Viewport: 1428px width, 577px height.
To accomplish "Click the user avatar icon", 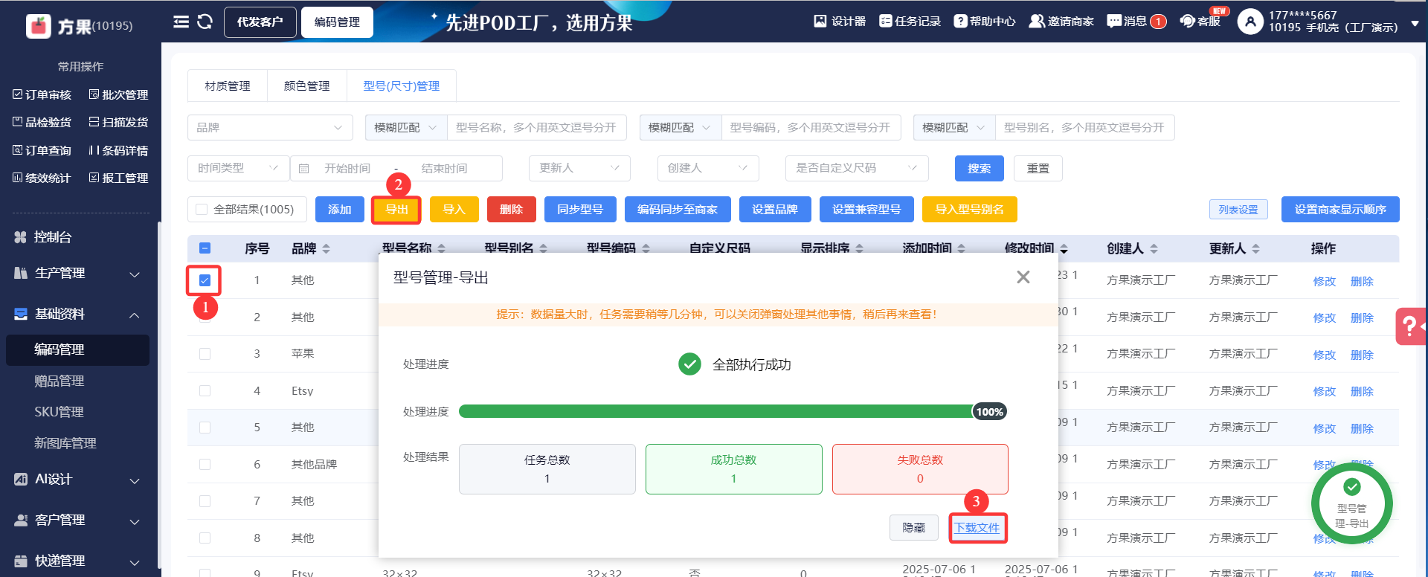I will tap(1250, 22).
